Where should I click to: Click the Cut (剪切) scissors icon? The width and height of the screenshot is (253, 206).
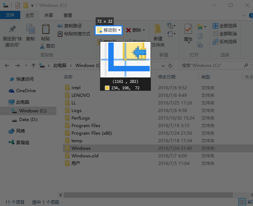[x=42, y=46]
